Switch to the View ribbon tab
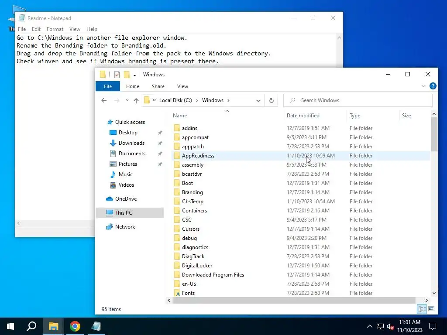 click(182, 86)
